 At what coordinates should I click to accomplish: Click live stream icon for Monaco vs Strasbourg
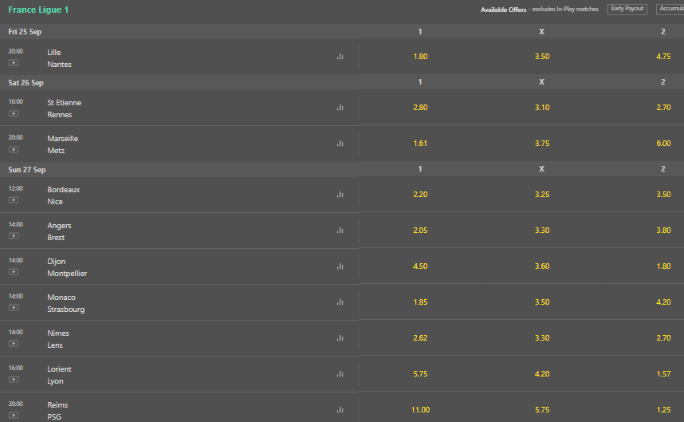coord(14,308)
